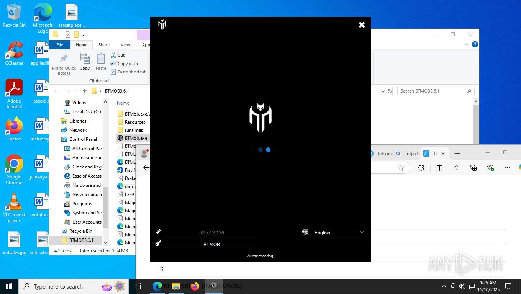Refresh the Explorer folder view

[x=390, y=91]
